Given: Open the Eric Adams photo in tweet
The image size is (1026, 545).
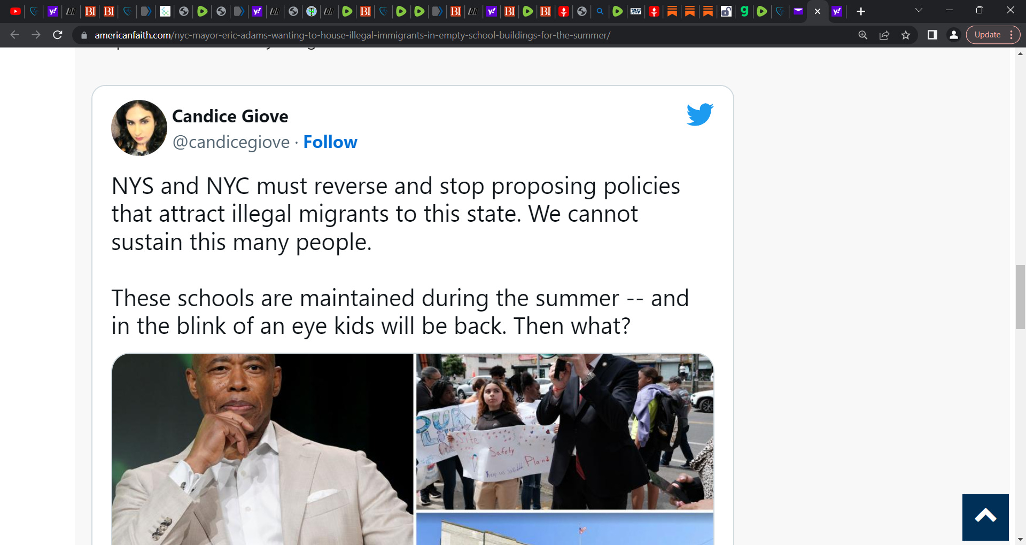Looking at the screenshot, I should pos(262,449).
